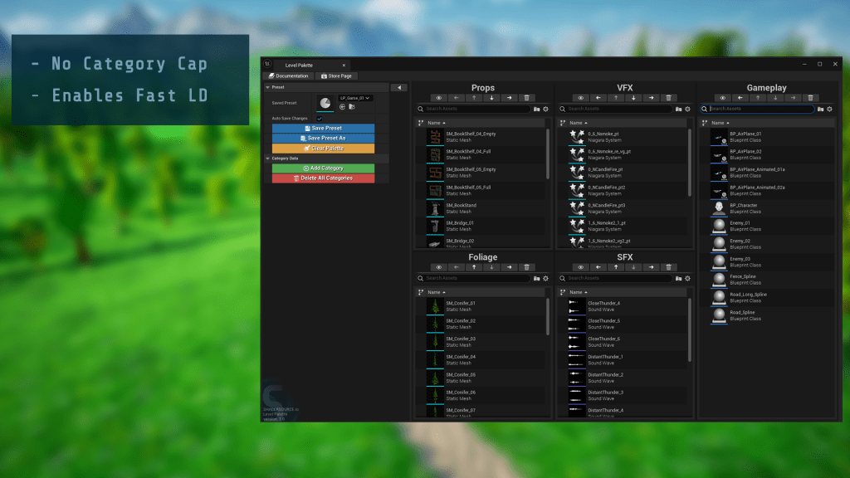Click the VFX Search Assets field
This screenshot has height=478, width=850.
pos(619,109)
